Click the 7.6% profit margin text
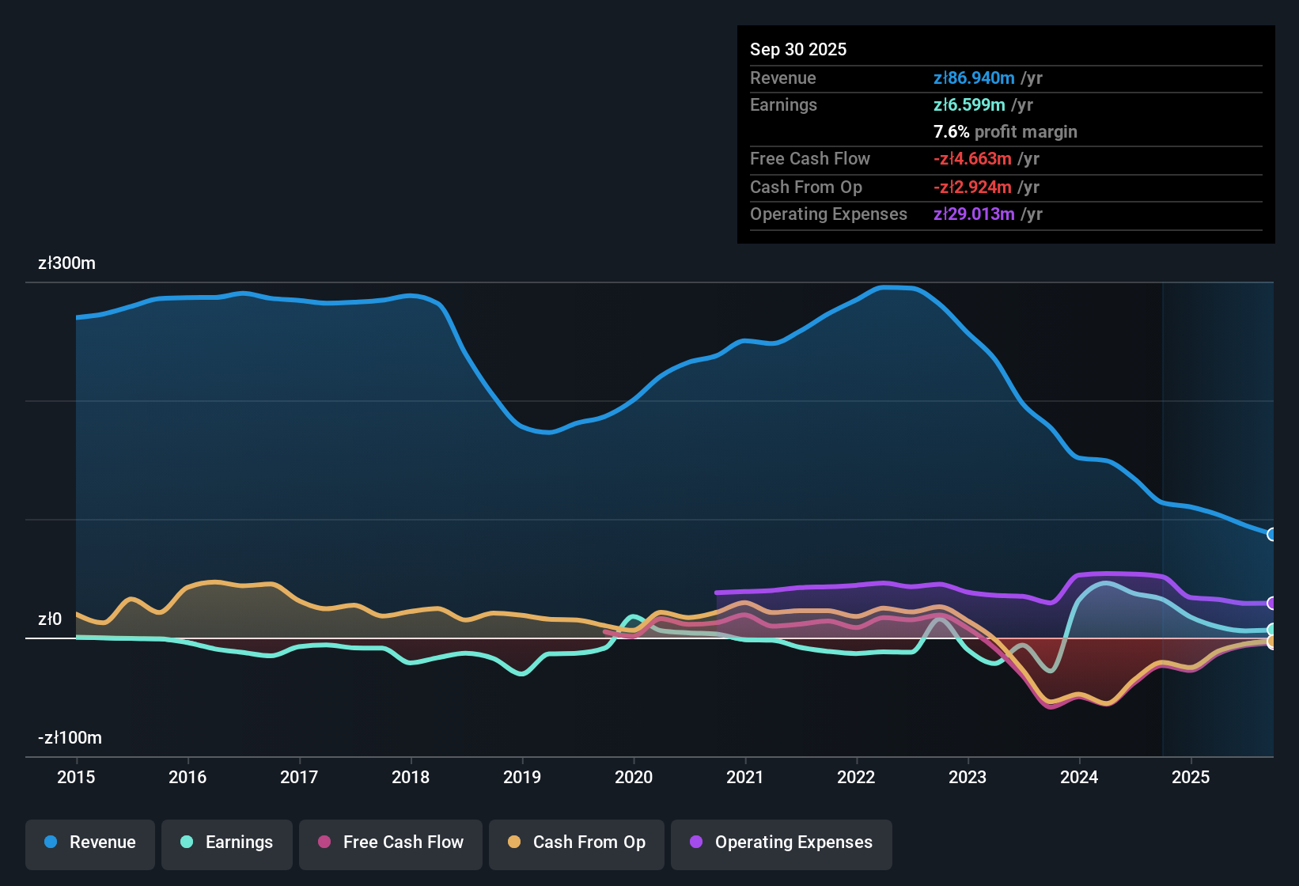The height and width of the screenshot is (886, 1299). (x=1005, y=132)
